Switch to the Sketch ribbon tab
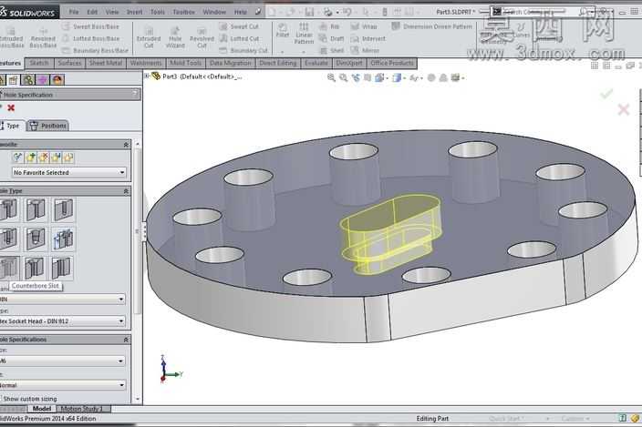Screen dimensions: 642x427 pyautogui.click(x=39, y=63)
